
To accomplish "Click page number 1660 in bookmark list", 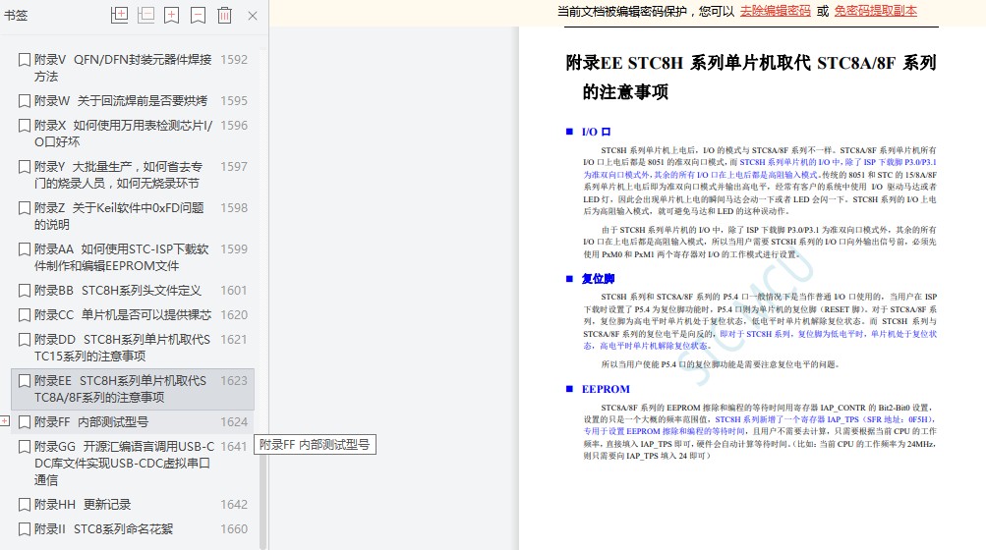I will click(234, 529).
